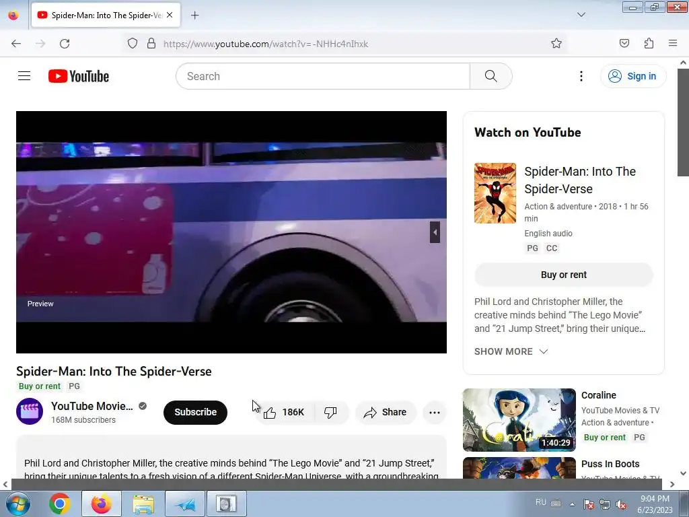Subscribe to YouTube Movies channel
Screen dimensions: 689x517
click(x=196, y=413)
